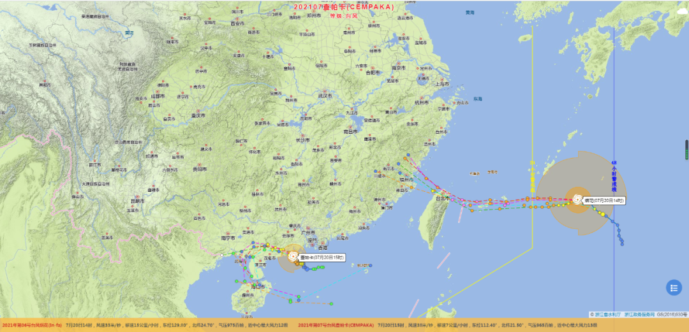Screen dimensions: 689x332
Task: Click the 杭州市 city label
Action: coord(421,103)
